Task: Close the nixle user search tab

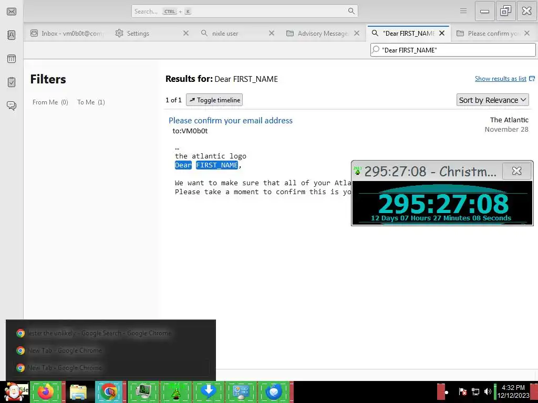Action: (x=272, y=33)
